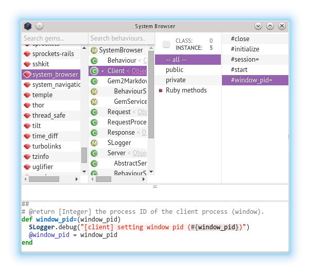Viewport: 310px width, 274px height.
Task: Click the INSTANCE count label
Action: pos(189,48)
